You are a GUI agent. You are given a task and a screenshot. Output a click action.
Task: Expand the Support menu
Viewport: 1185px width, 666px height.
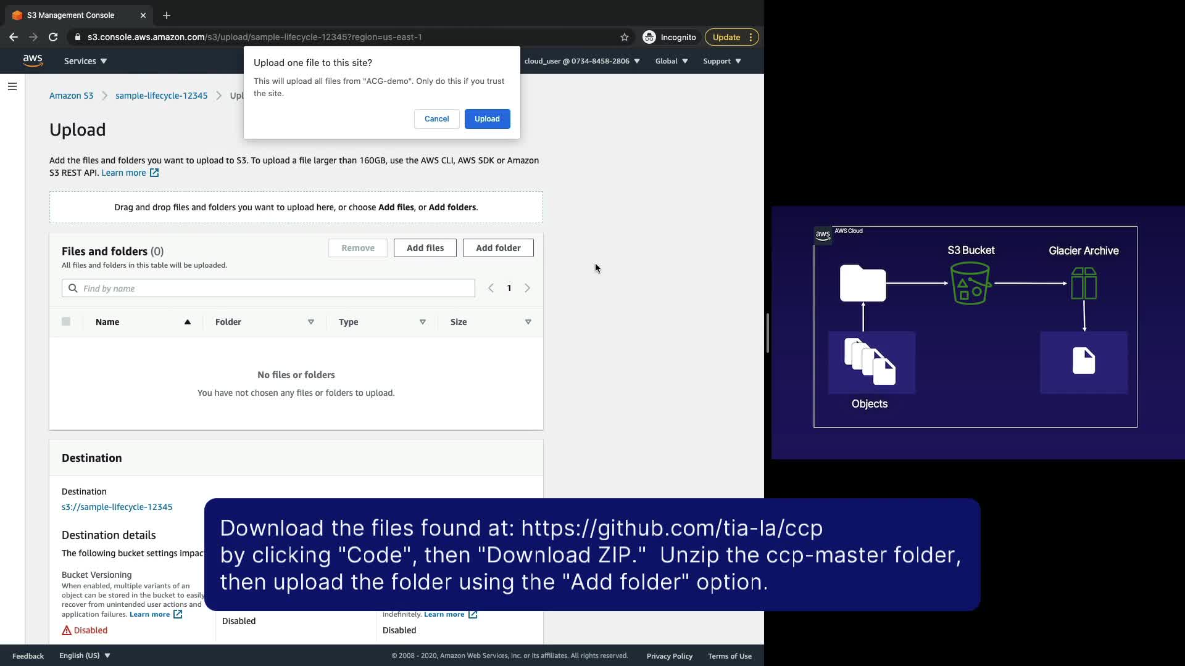tap(721, 61)
